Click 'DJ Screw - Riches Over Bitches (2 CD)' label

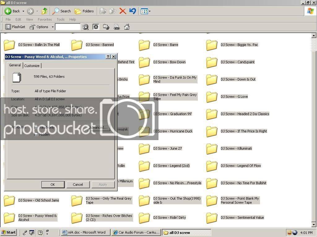coord(109,218)
